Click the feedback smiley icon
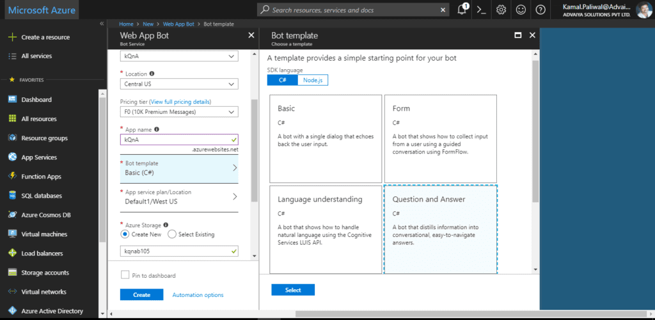This screenshot has width=655, height=320. pos(521,10)
